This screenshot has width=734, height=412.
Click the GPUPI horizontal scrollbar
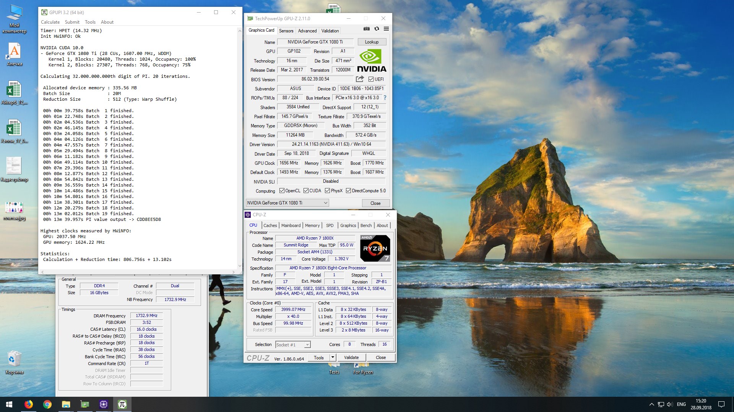click(138, 272)
